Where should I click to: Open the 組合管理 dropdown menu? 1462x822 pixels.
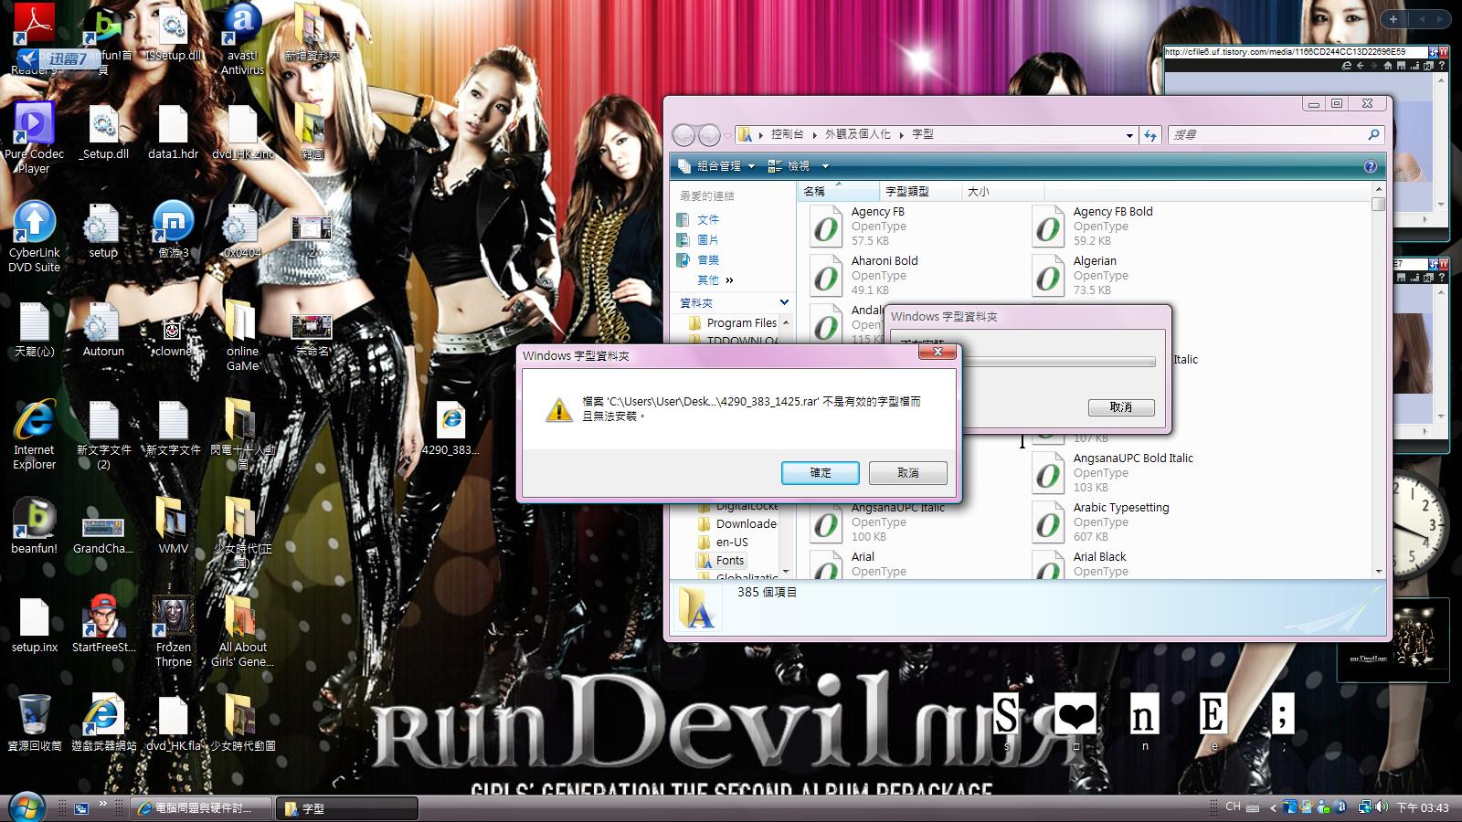716,166
